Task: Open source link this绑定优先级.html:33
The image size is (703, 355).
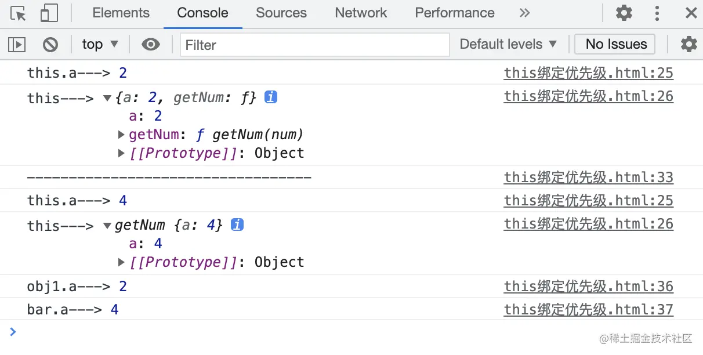Action: pyautogui.click(x=588, y=178)
